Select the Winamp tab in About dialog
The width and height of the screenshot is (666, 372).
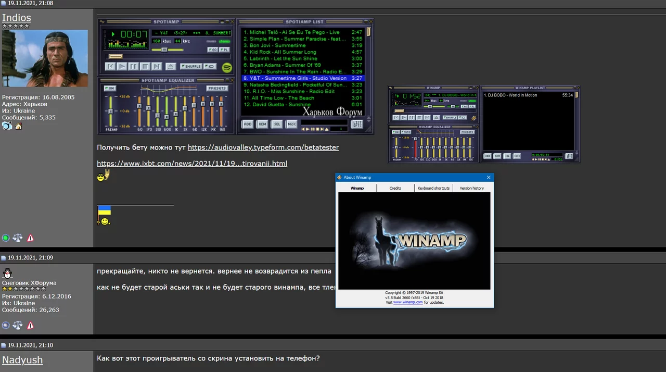(357, 188)
